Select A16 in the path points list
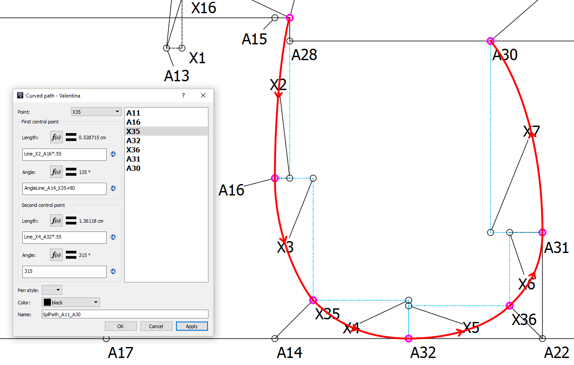Image resolution: width=574 pixels, height=365 pixels. point(133,122)
